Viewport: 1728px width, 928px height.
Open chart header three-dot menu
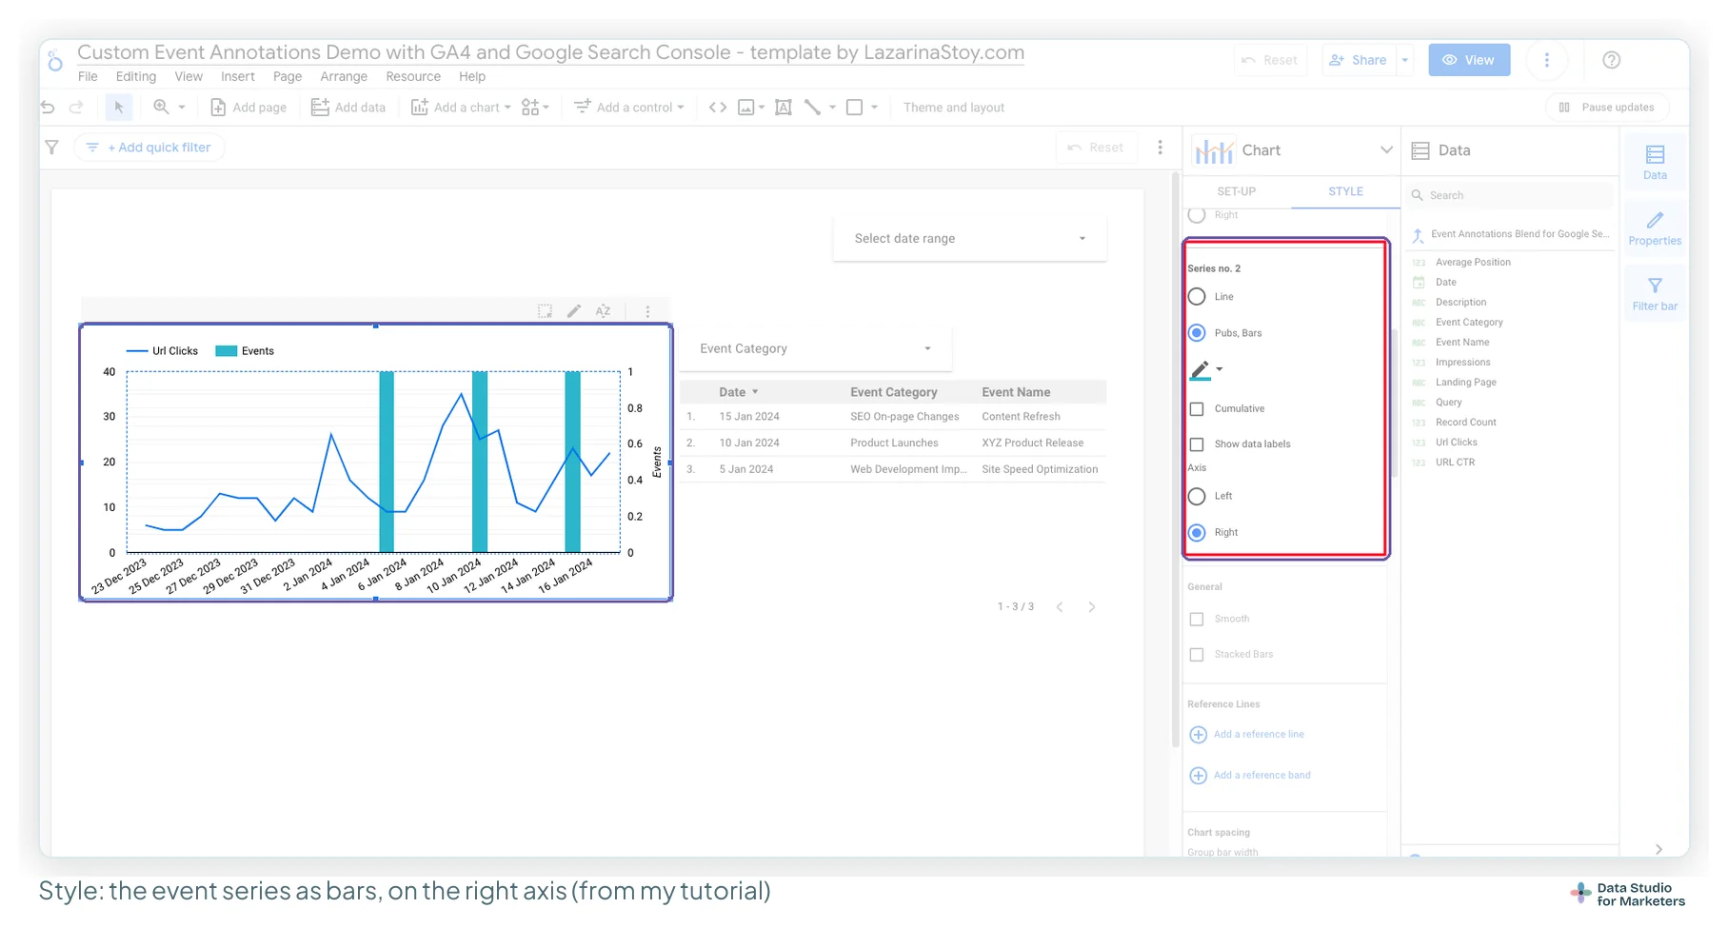pos(647,311)
